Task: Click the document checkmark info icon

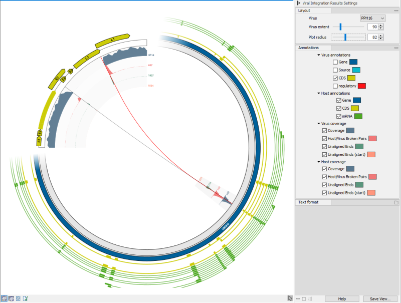Action: pos(25,298)
